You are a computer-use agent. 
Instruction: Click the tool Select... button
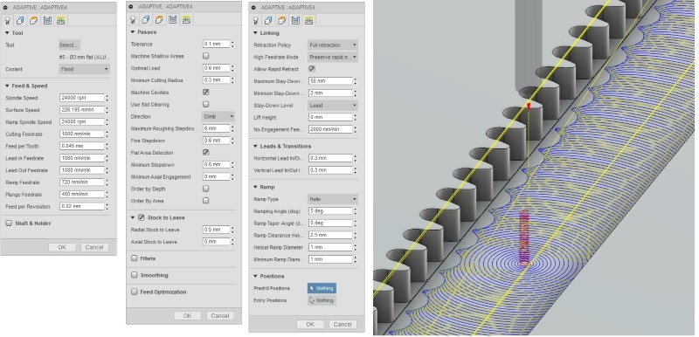[x=70, y=45]
